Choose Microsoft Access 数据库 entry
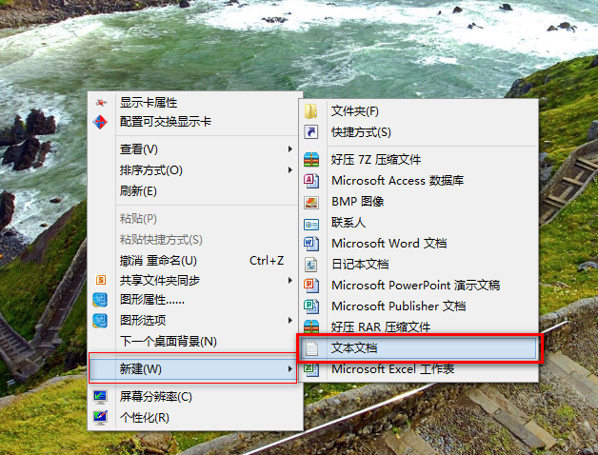This screenshot has width=598, height=455. [419, 181]
